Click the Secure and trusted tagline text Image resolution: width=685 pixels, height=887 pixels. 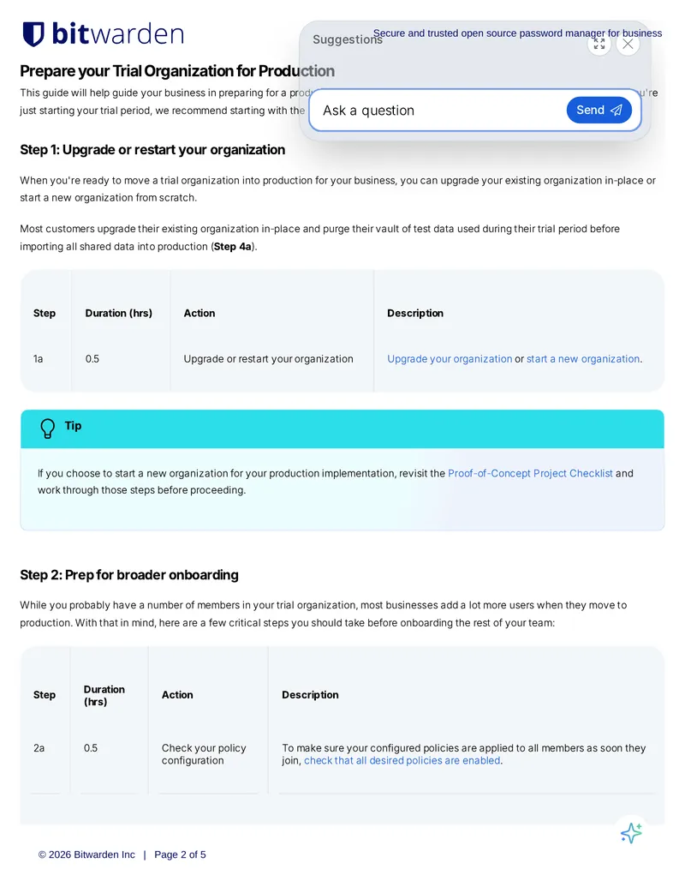pyautogui.click(x=517, y=33)
